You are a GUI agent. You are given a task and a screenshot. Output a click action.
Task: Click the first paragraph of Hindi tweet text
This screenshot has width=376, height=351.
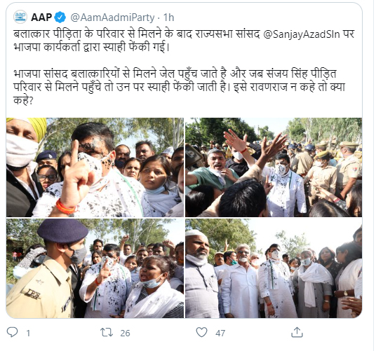point(184,41)
